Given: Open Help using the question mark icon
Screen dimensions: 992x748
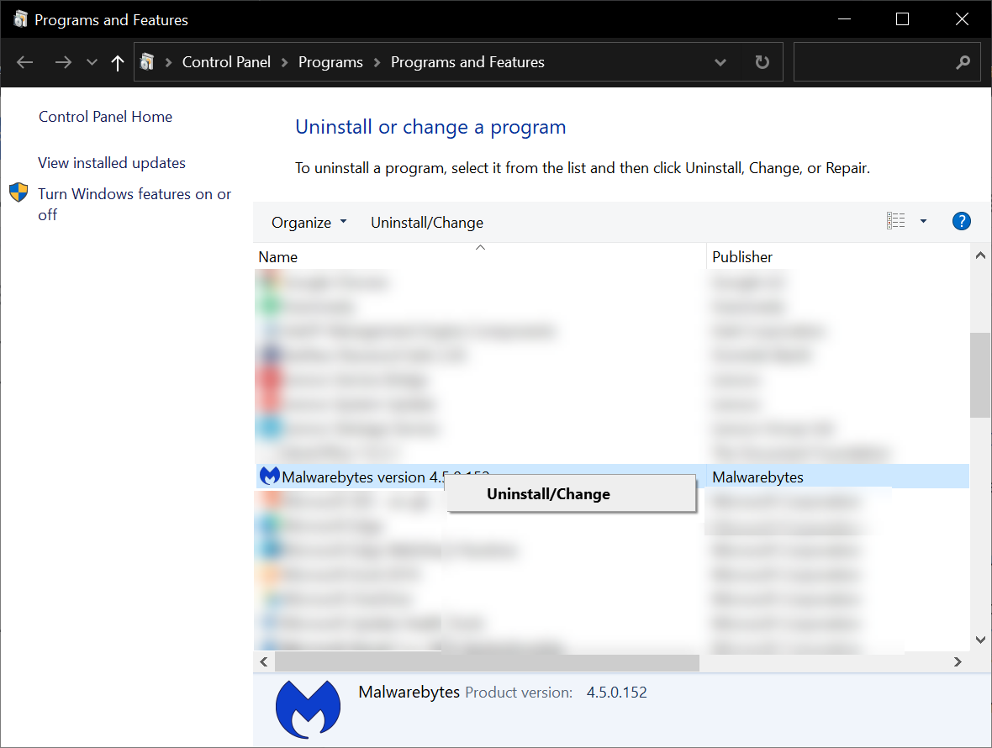Looking at the screenshot, I should [961, 220].
